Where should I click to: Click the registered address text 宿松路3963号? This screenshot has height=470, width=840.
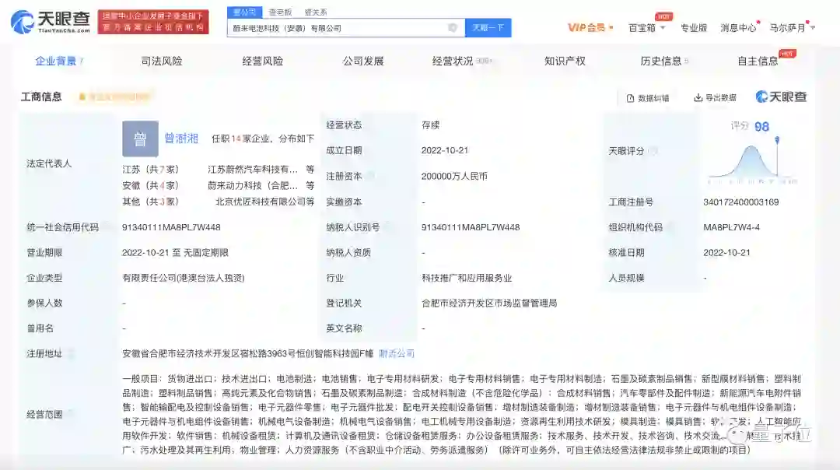tap(266, 354)
